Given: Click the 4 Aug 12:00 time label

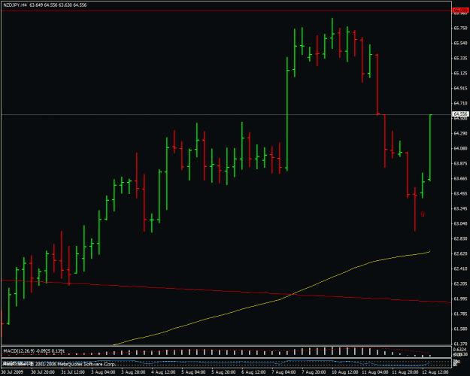Looking at the screenshot, I should [163, 372].
